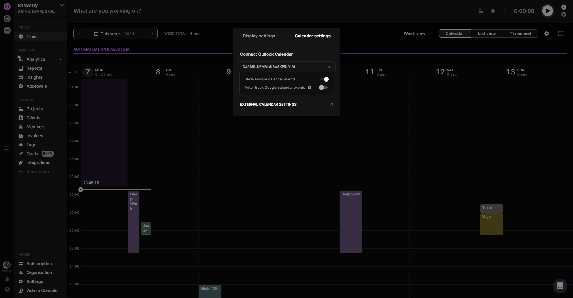
Task: Enable Auto-track Google calendar events
Action: click(323, 88)
